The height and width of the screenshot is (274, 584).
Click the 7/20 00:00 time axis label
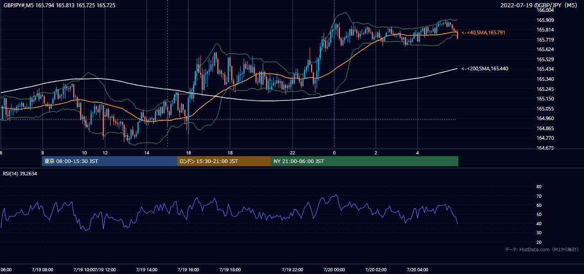pyautogui.click(x=334, y=270)
